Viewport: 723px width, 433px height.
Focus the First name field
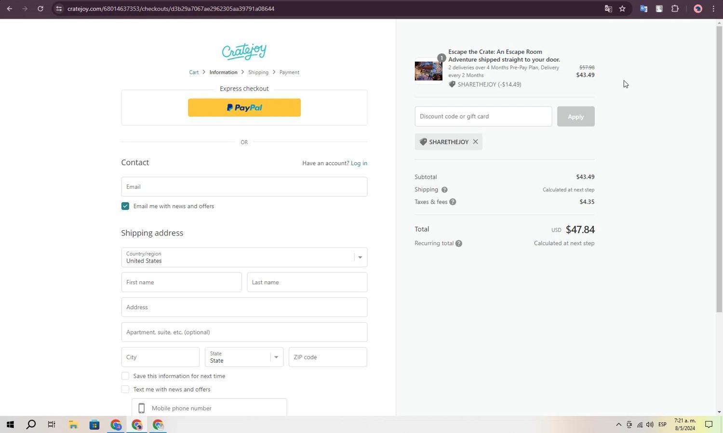181,282
